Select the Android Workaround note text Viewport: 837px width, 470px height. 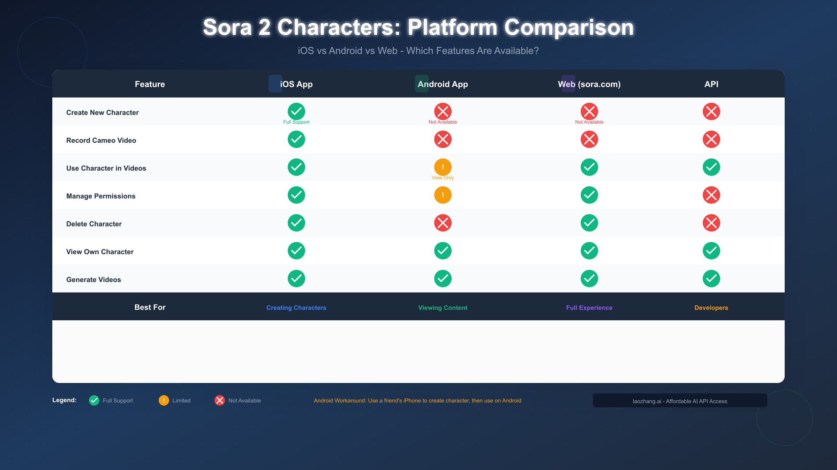pyautogui.click(x=417, y=400)
